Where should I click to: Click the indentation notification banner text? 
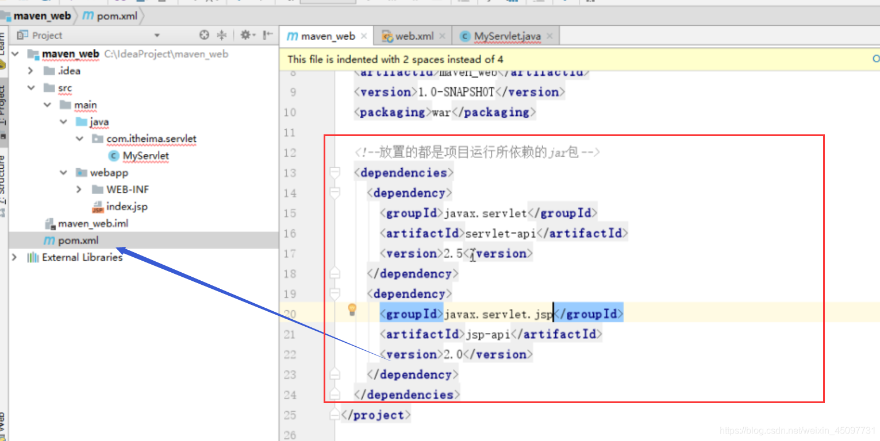click(395, 59)
